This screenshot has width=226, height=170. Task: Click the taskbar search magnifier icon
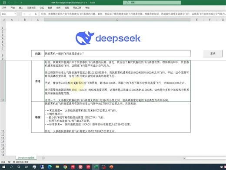coord(11,167)
